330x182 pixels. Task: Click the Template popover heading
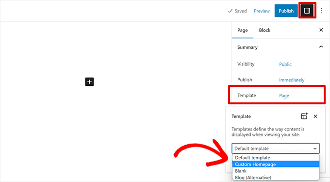pos(241,116)
